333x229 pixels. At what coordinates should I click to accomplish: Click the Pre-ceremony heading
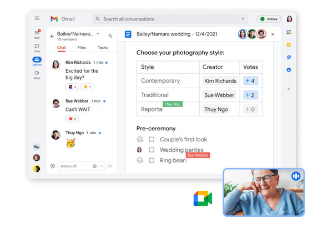tap(156, 129)
